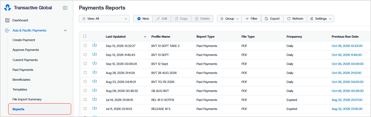Viewport: 371px width, 117px height.
Task: Open run date Oct 06, 2026 11:46:00
Action: coord(347,55)
